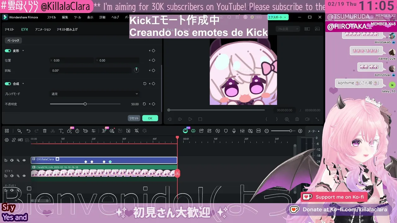Viewport: 397px width, 223px height.
Task: Hide the ビデオ 1 track eye
Action: tap(24, 176)
